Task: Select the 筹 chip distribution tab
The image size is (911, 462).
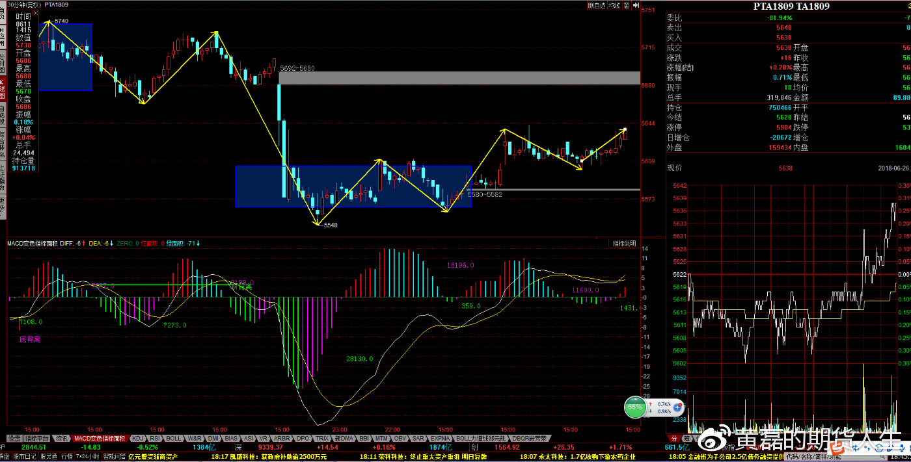Action: click(x=685, y=439)
